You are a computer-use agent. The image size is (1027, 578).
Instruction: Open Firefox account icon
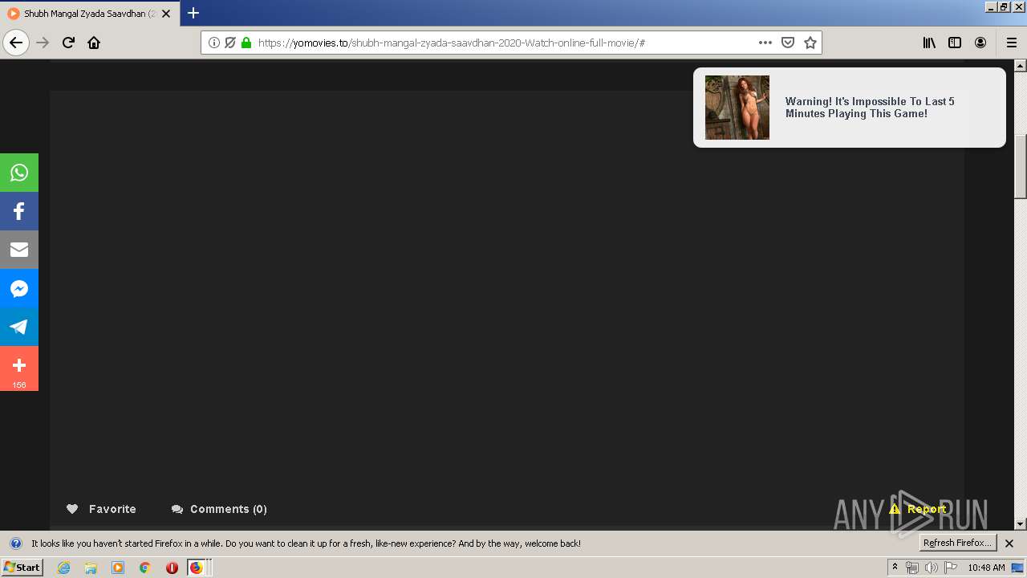coord(980,43)
